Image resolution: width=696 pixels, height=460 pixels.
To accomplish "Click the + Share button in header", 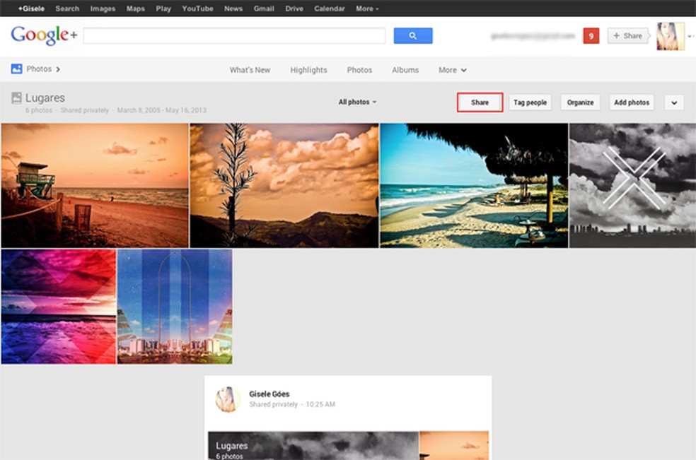I will click(627, 36).
